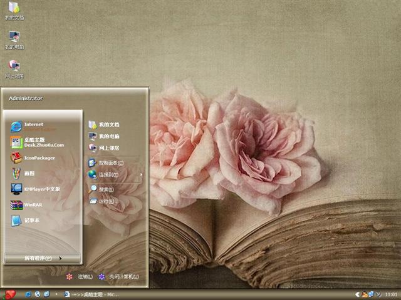
Task: Click the 11:01 taskbar clock
Action: (391, 294)
